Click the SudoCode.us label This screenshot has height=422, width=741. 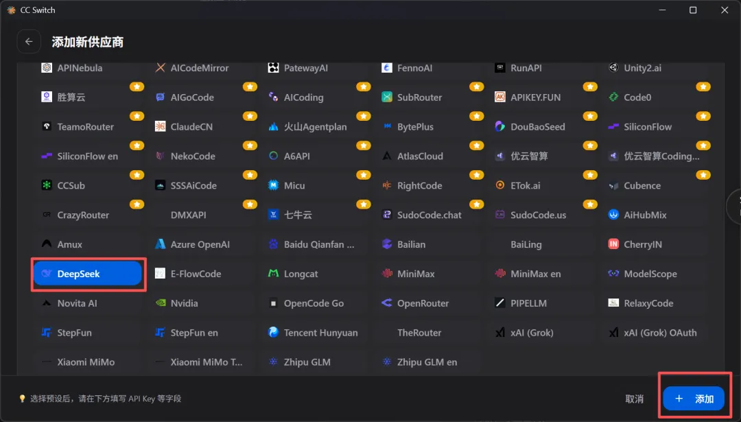click(539, 215)
